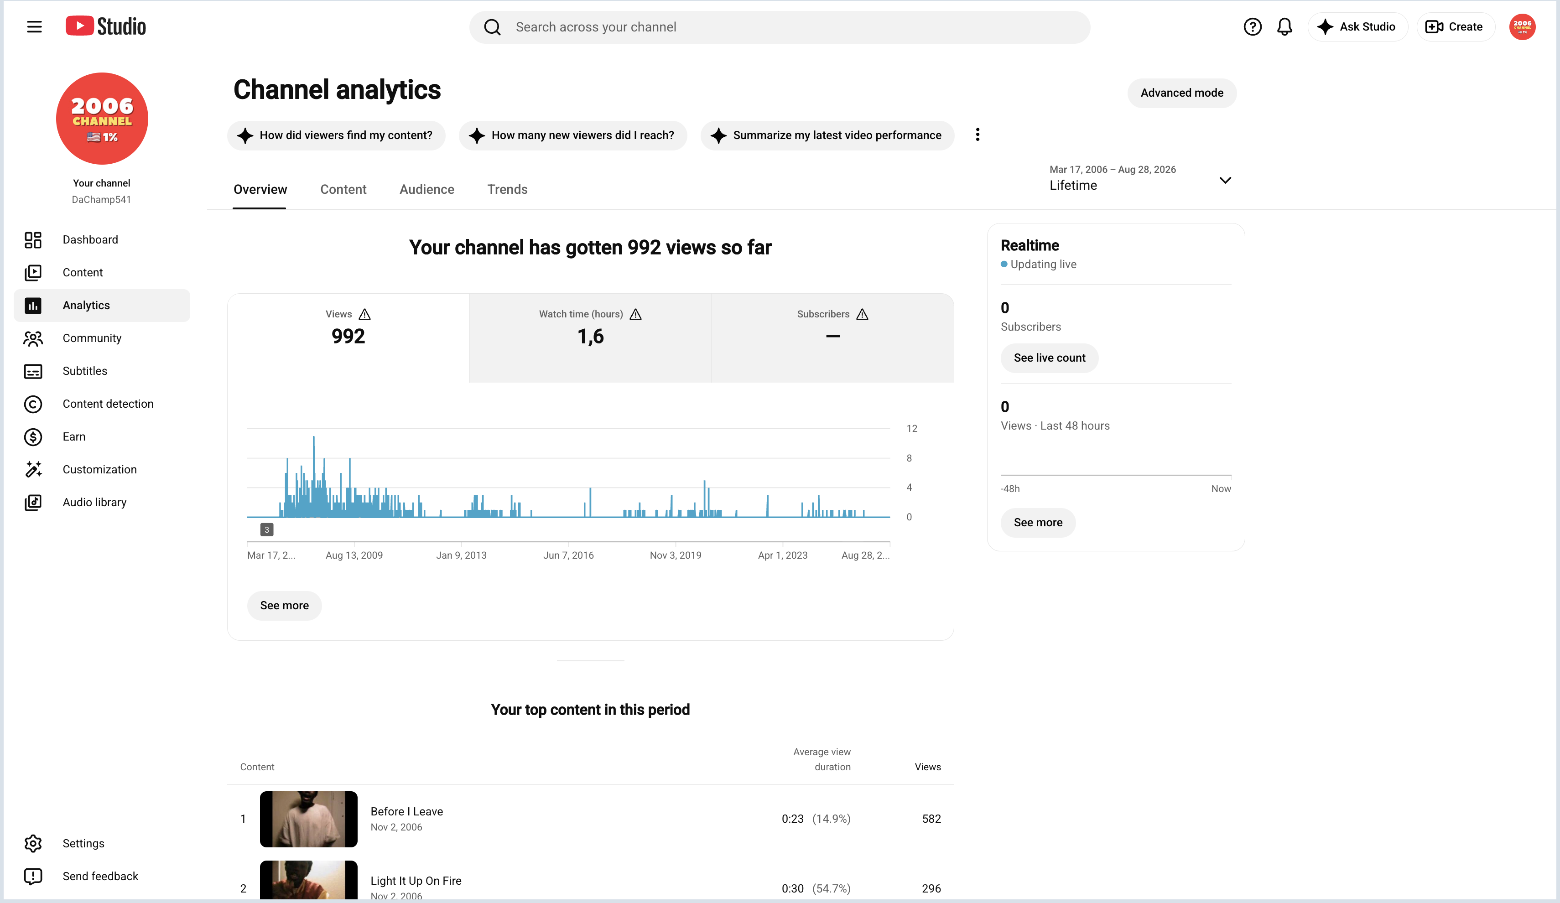Open the help question mark icon

pos(1253,26)
